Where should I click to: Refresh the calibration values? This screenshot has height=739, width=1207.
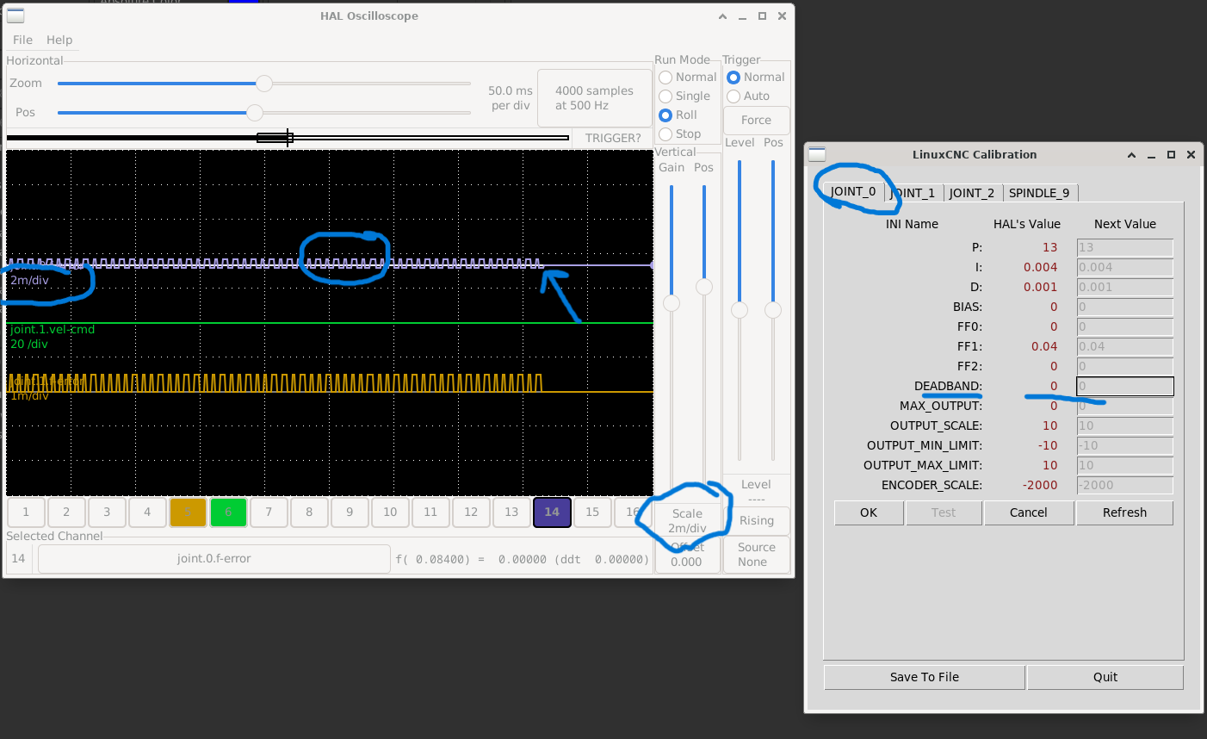(x=1124, y=512)
